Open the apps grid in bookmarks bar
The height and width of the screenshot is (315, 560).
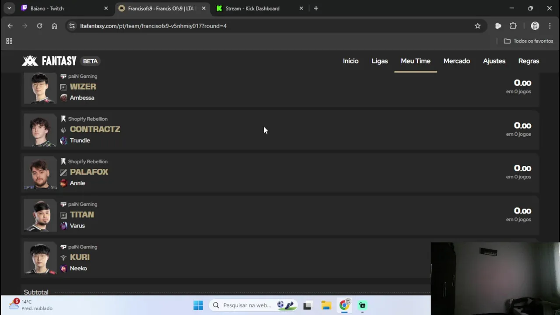coord(9,41)
